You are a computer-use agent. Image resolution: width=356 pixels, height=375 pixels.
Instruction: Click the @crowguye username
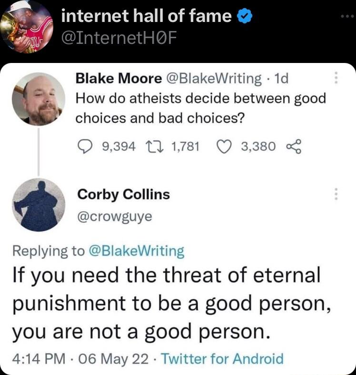coord(114,216)
